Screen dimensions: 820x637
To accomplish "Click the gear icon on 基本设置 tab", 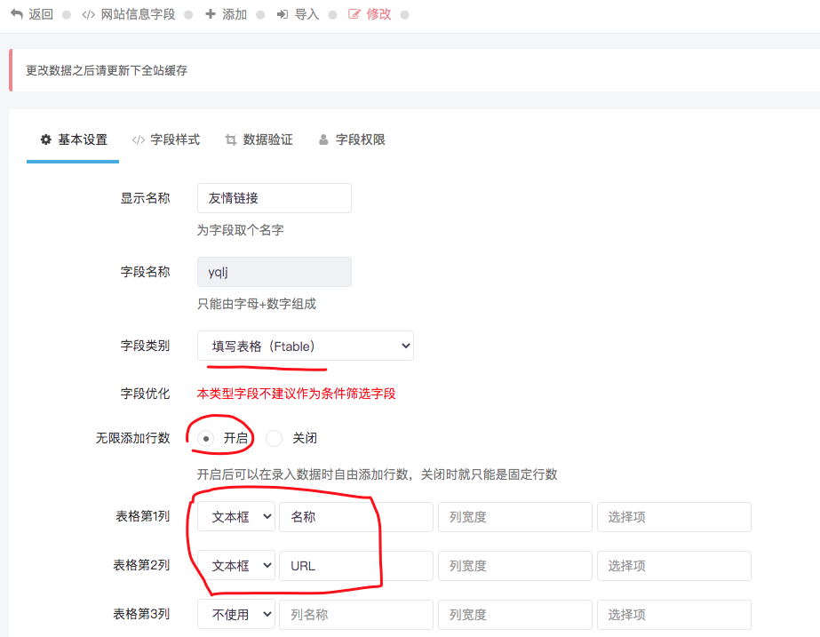I will point(46,139).
